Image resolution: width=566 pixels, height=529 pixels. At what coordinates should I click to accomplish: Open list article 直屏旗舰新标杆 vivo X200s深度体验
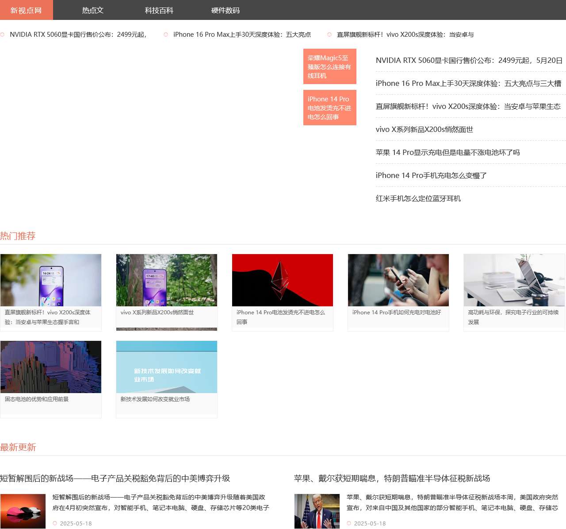click(x=468, y=106)
